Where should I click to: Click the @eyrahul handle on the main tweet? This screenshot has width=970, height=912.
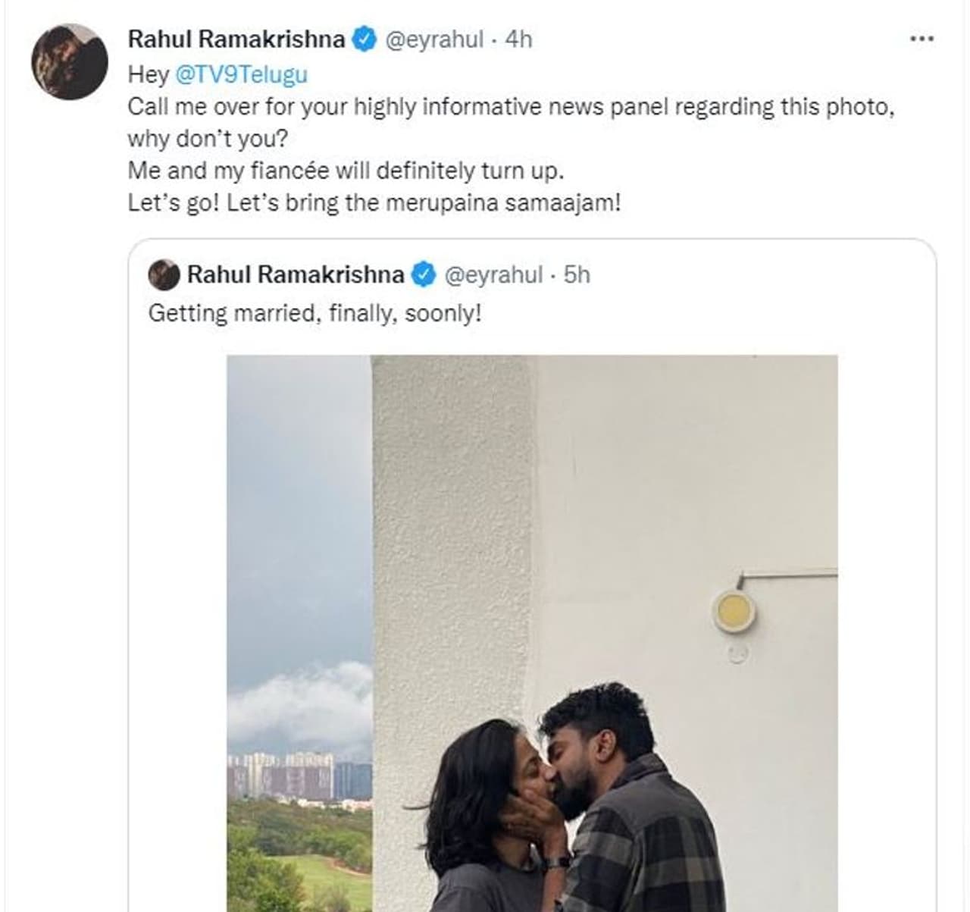pos(434,39)
